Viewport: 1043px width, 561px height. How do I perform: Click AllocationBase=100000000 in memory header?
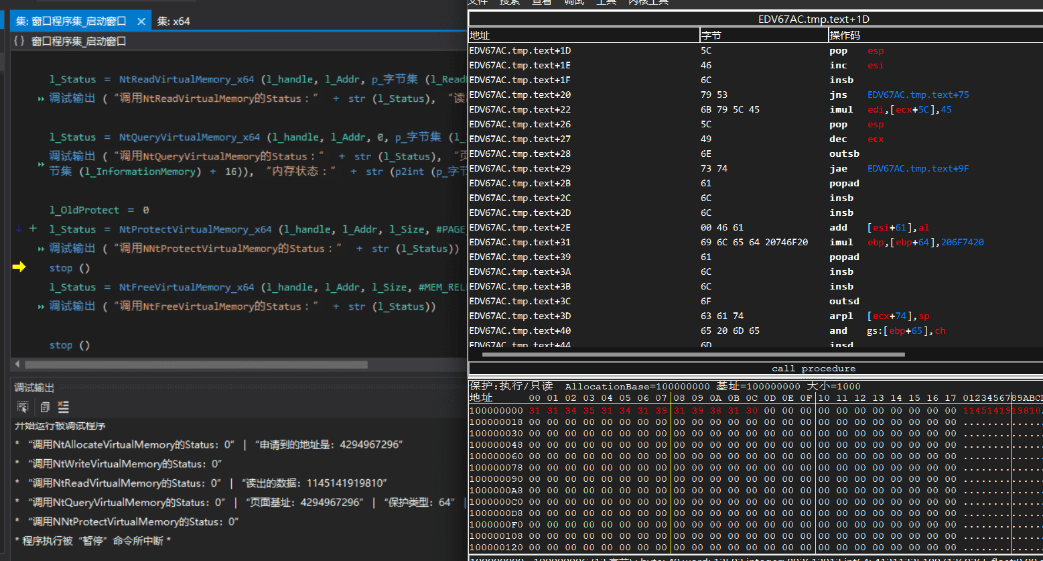[637, 386]
